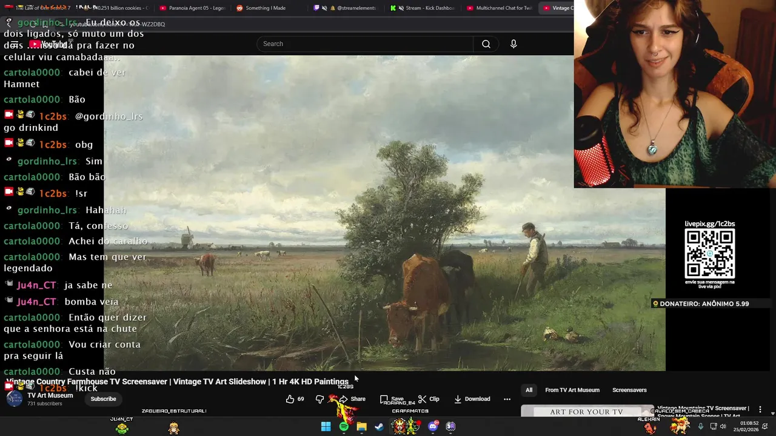The image size is (776, 436).
Task: Start voice search with microphone icon
Action: [513, 44]
